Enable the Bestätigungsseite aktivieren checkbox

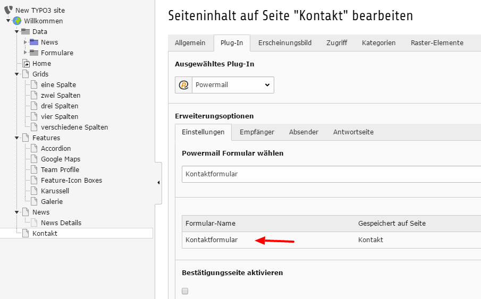tap(185, 291)
